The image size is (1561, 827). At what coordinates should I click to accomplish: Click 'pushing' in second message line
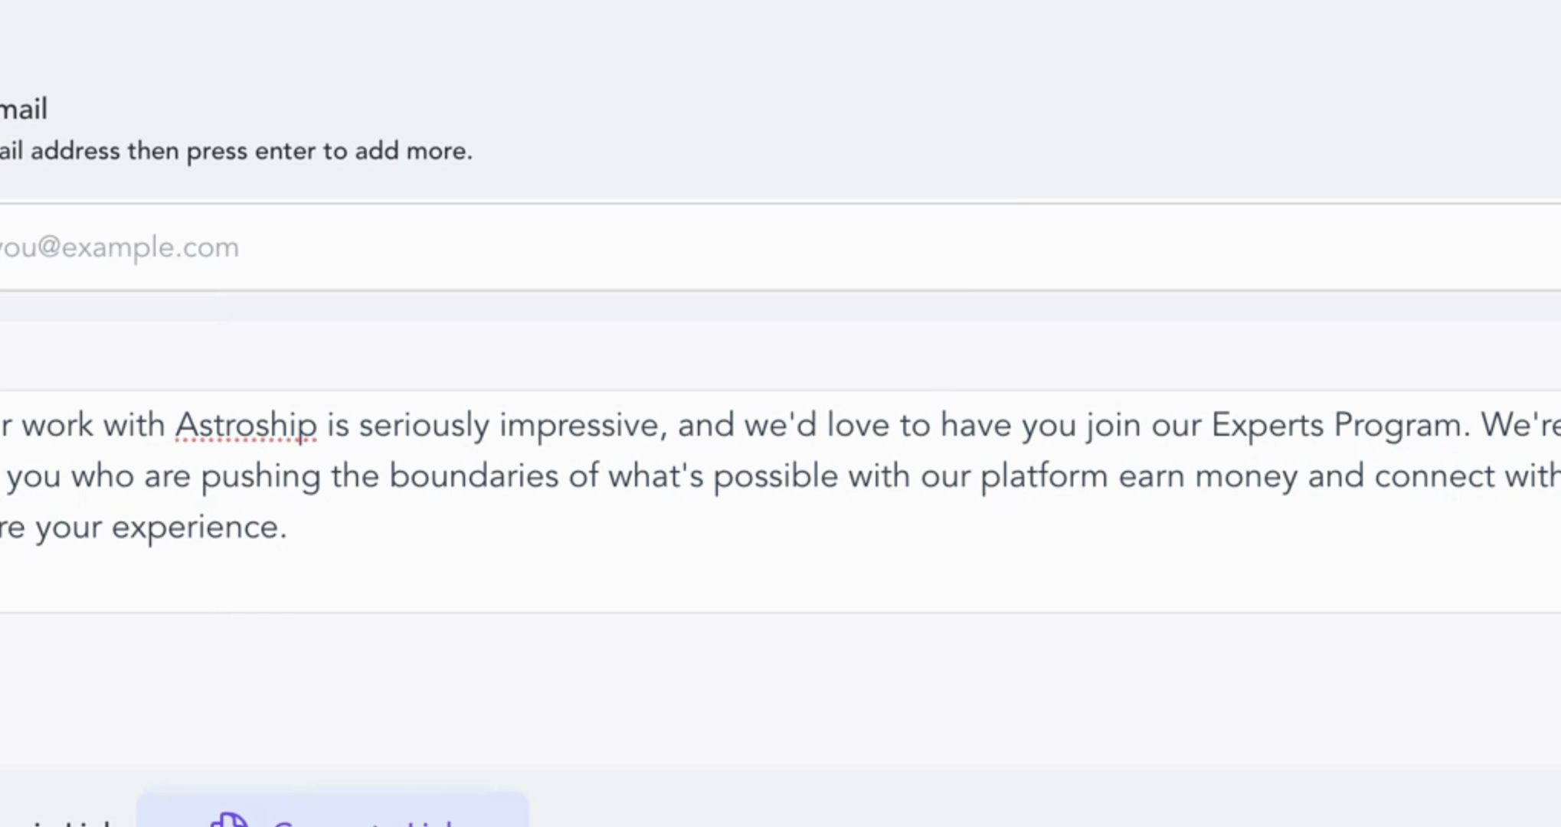click(x=260, y=476)
